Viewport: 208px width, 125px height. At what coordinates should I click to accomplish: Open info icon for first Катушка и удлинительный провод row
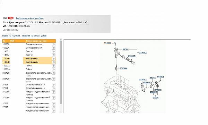click(54, 92)
